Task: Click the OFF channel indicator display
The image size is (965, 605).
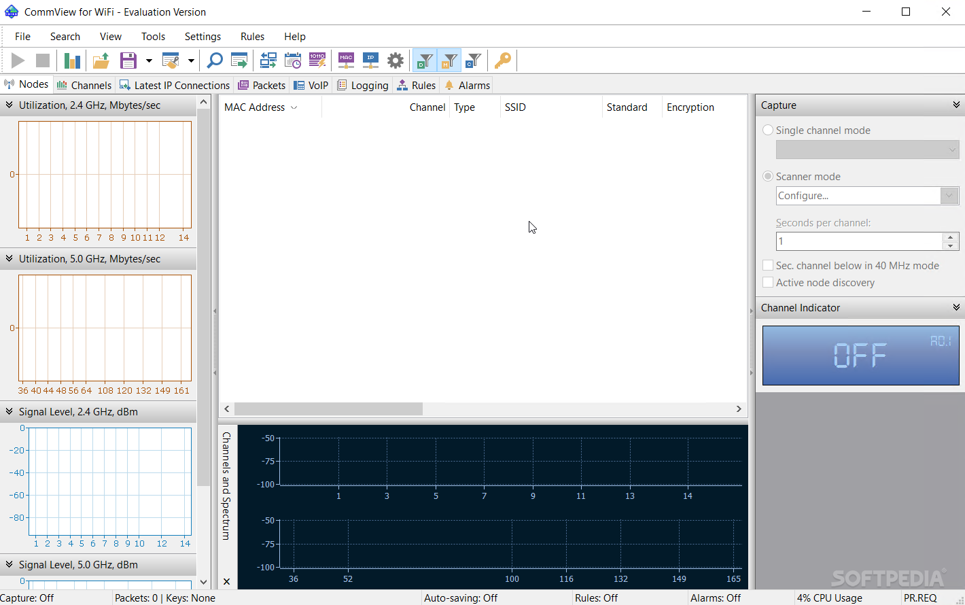Action: 860,355
